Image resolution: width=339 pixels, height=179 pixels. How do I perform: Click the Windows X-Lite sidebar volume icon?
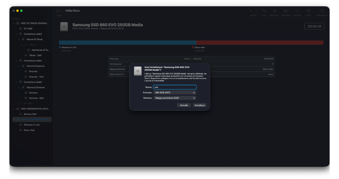point(21,125)
